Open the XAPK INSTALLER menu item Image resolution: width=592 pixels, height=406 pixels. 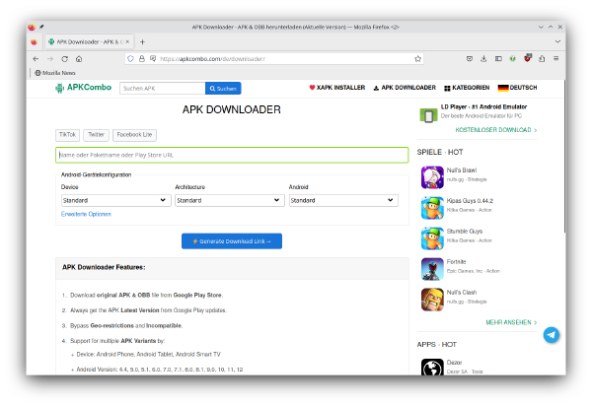click(x=337, y=88)
